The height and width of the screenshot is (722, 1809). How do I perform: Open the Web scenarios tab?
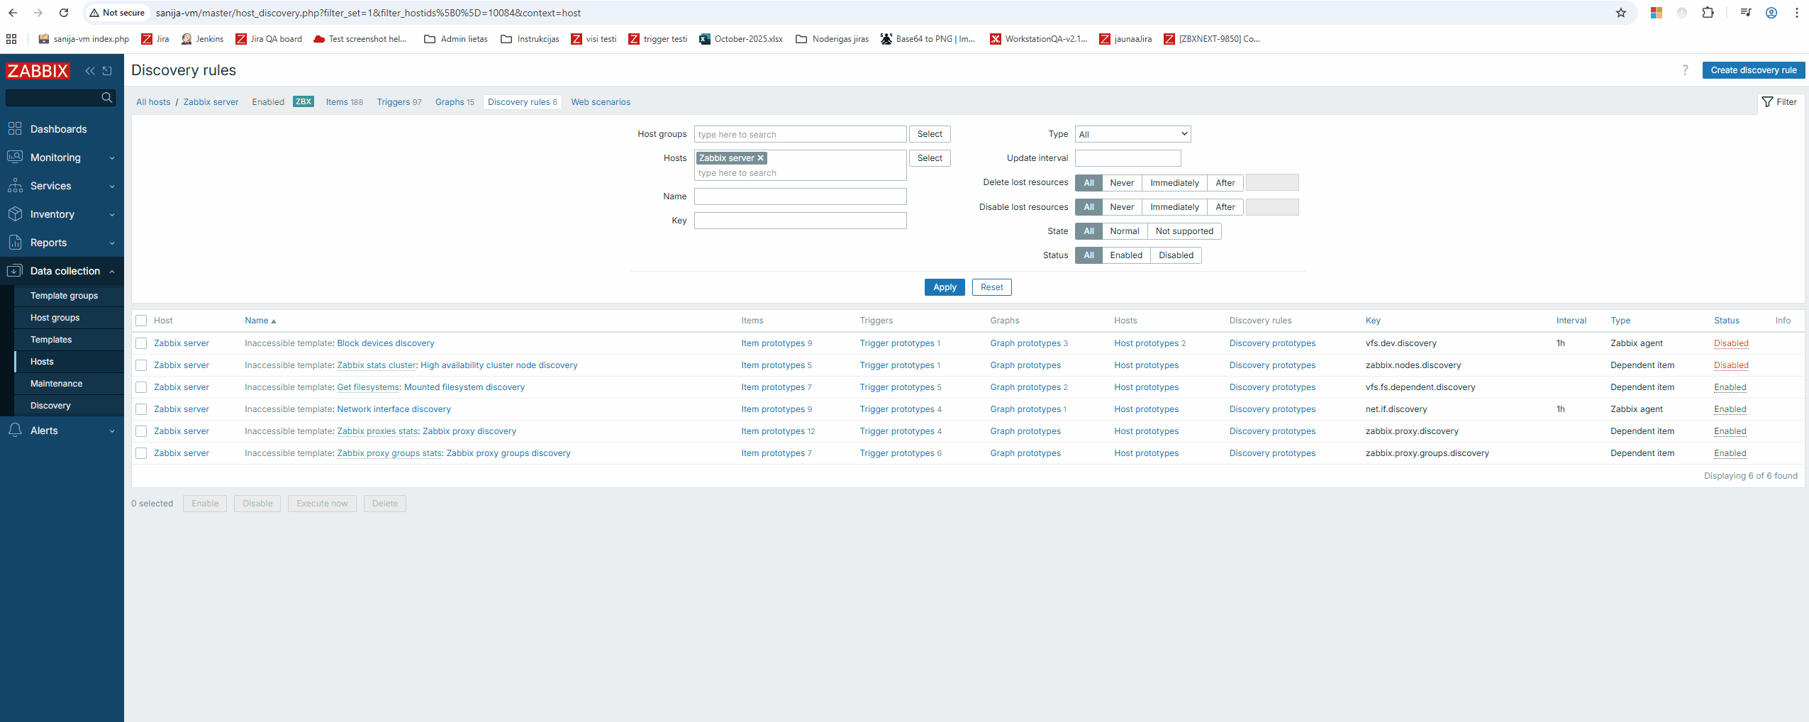point(600,102)
